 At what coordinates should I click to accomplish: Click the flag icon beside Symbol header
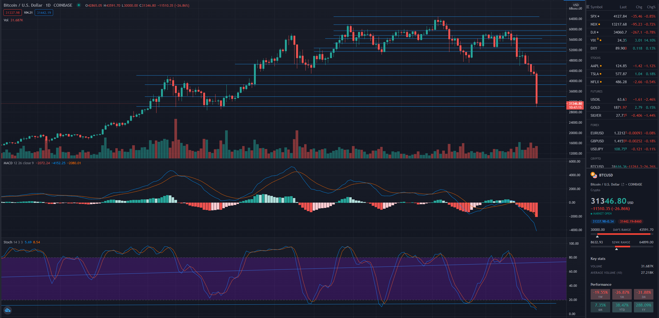click(x=588, y=7)
